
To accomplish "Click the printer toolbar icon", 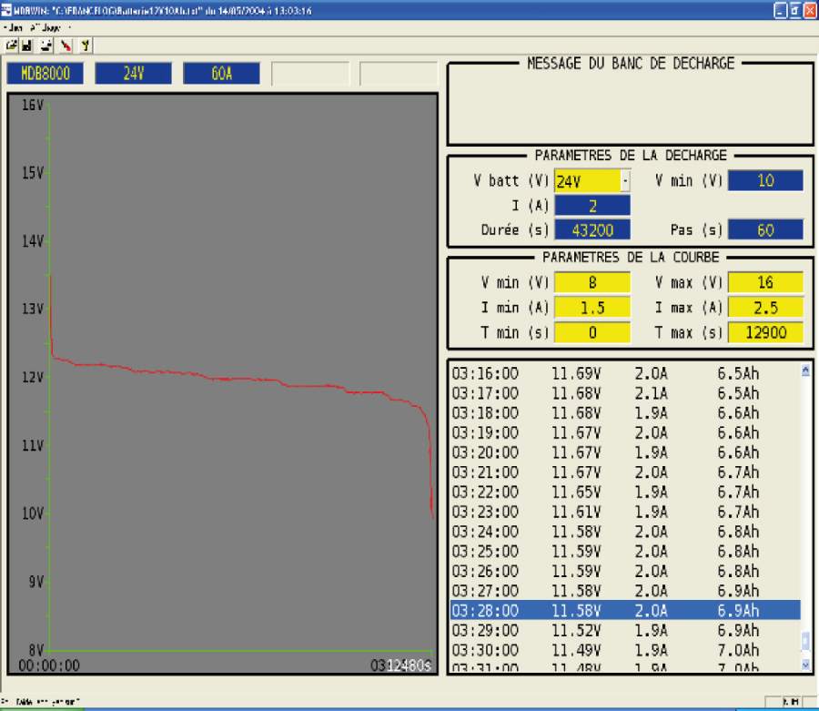I will tap(46, 46).
